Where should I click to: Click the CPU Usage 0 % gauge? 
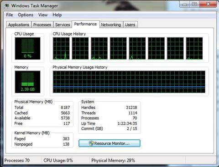click(x=27, y=49)
